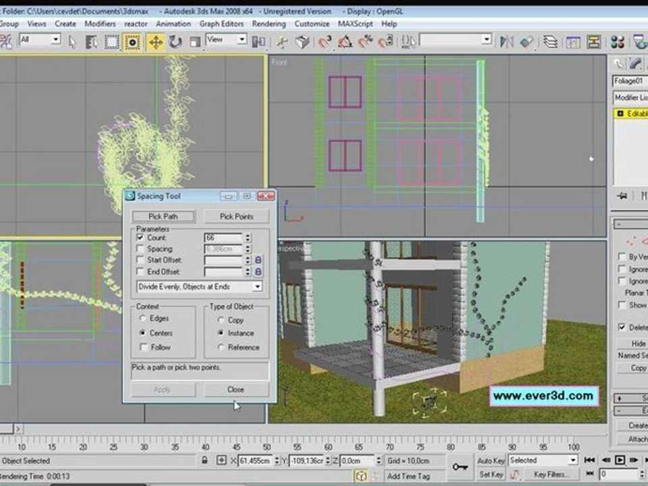Open Key Filters dialog button
This screenshot has width=648, height=486.
click(x=551, y=475)
